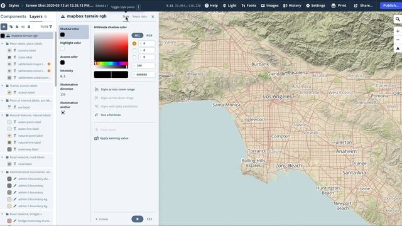
Task: Select the saturation (s) radio button
Action: (x=134, y=50)
